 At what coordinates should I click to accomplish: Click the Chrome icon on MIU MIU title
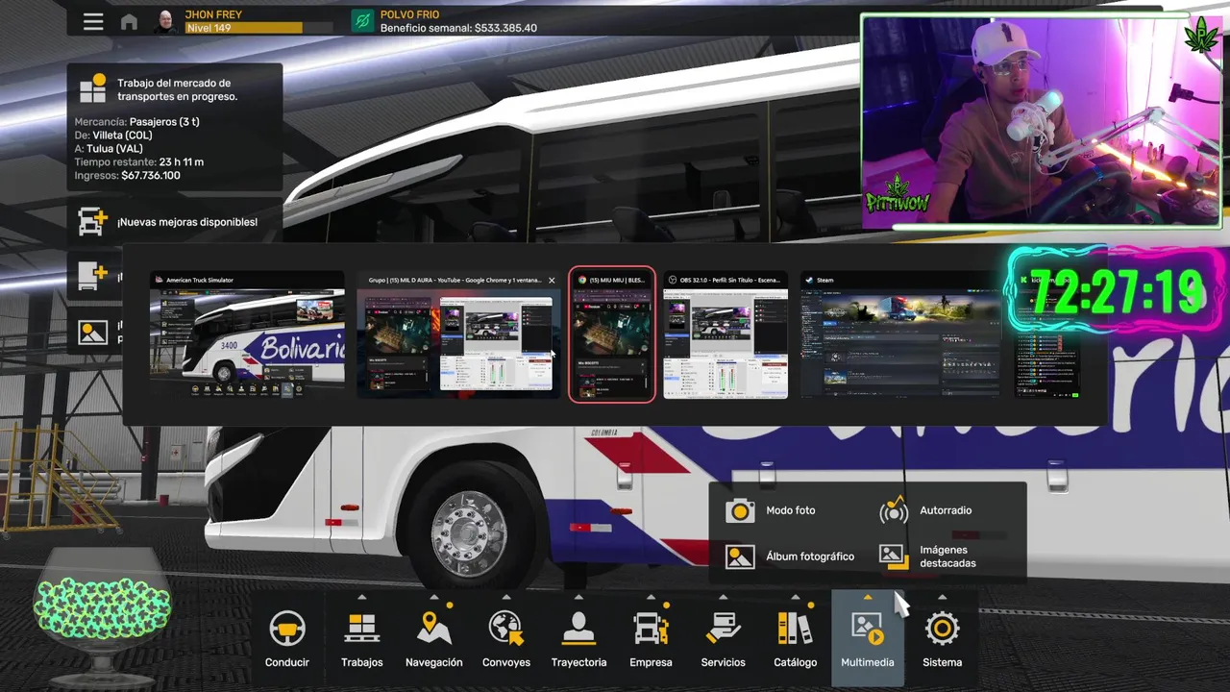[x=580, y=281]
